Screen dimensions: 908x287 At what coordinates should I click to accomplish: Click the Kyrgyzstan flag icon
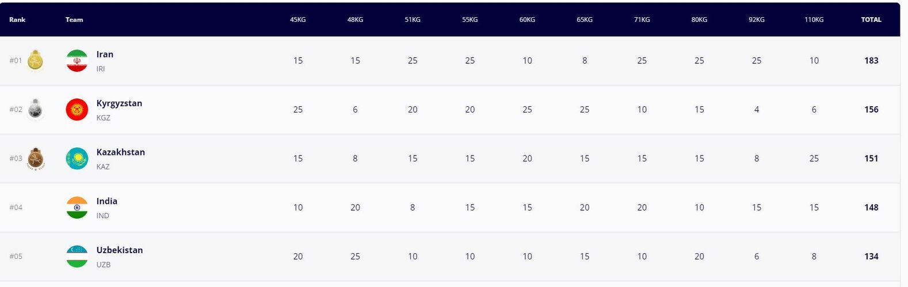point(77,110)
